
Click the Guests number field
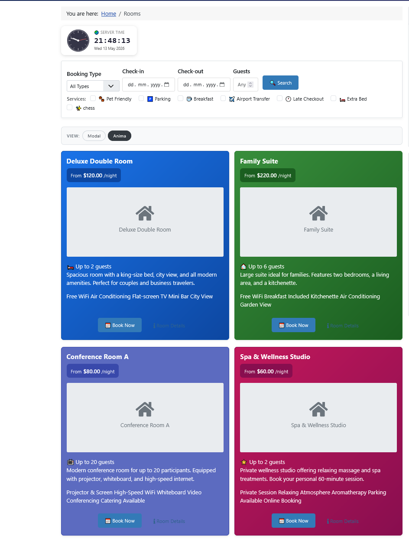pyautogui.click(x=246, y=85)
